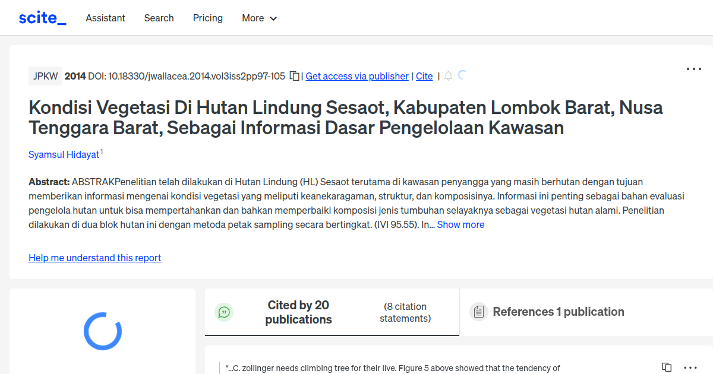The image size is (713, 374).
Task: Click the citation statement about C. zollinger
Action: pyautogui.click(x=394, y=368)
